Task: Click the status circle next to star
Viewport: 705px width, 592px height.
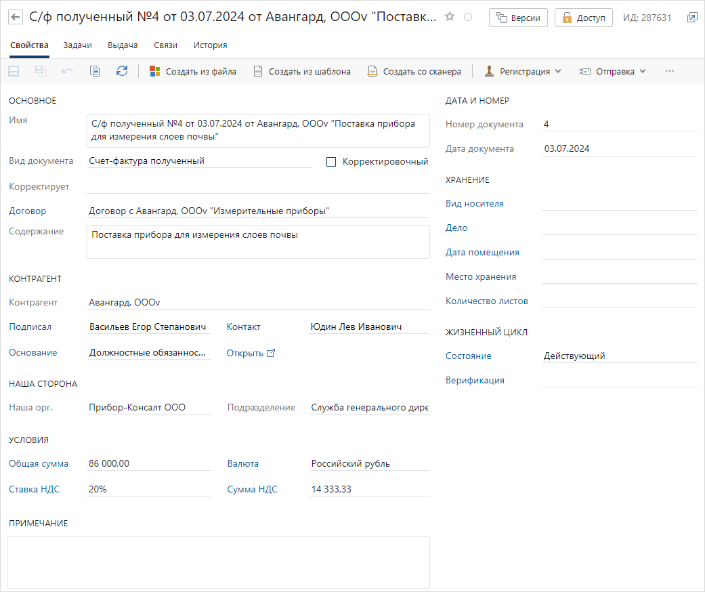Action: [468, 17]
